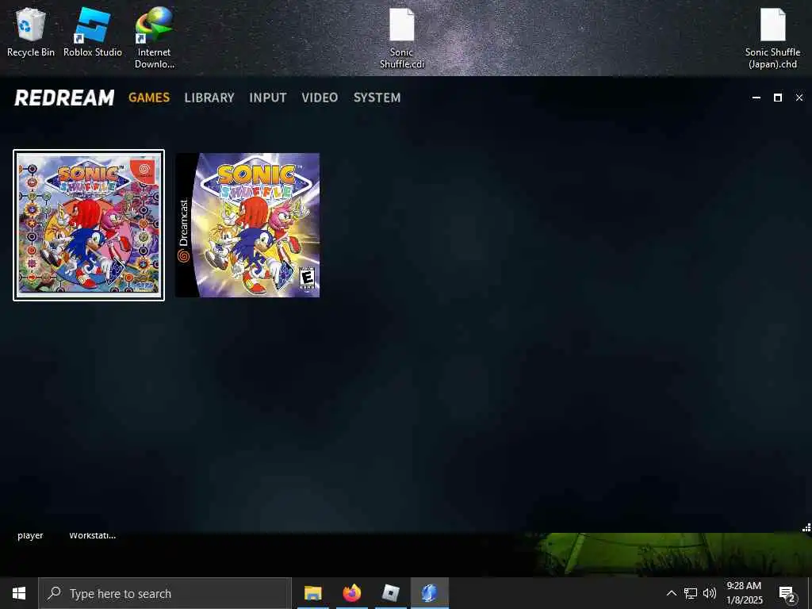Show hidden system tray icons
The image size is (812, 609).
[671, 593]
